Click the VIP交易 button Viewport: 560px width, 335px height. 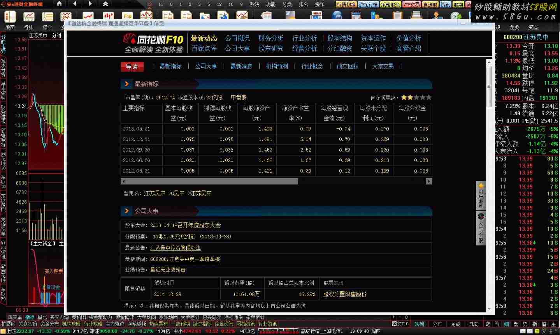pos(411,5)
